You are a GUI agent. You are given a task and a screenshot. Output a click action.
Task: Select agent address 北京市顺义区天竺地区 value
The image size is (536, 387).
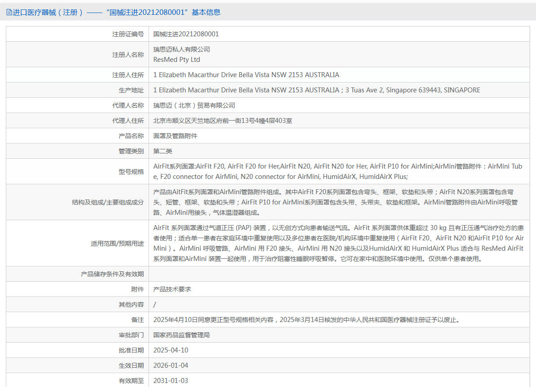(223, 121)
